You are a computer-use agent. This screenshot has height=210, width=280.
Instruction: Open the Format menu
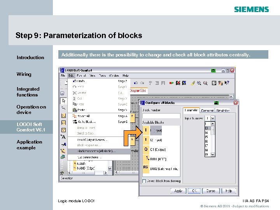[81, 75]
